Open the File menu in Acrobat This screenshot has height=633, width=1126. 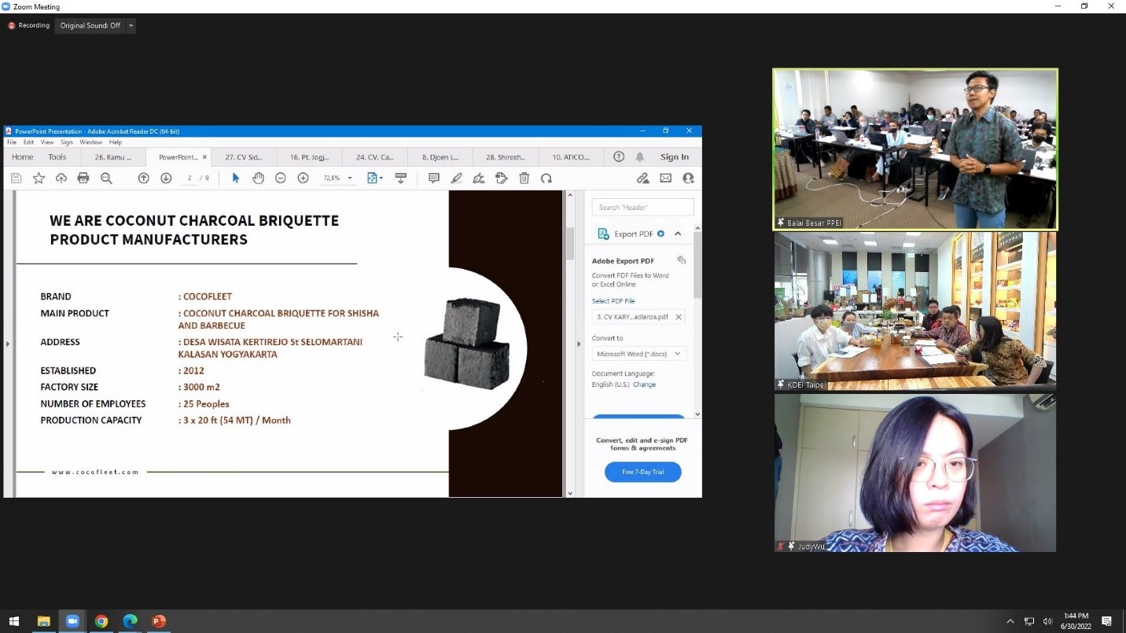pos(12,142)
